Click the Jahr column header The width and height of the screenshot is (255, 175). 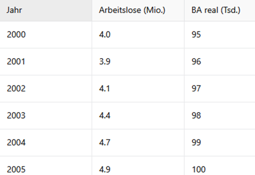[x=46, y=10]
